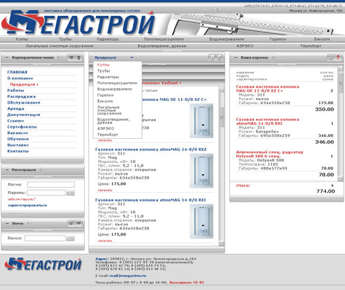345x290 pixels.
Task: Click minus icon on Поиск panel header
Action: (x=7, y=224)
